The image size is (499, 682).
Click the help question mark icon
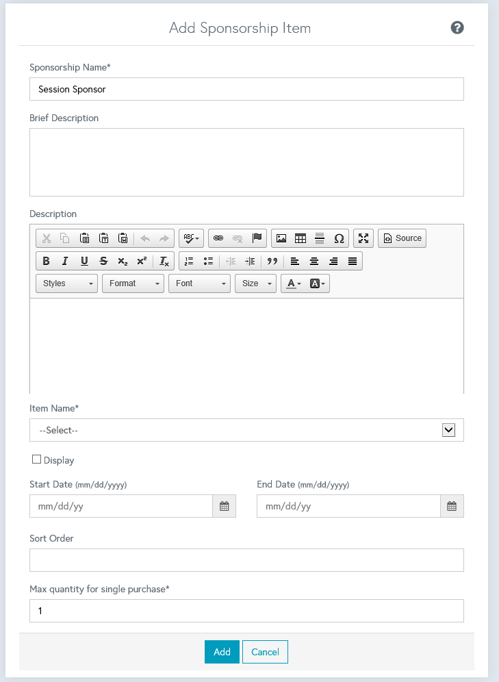coord(457,28)
